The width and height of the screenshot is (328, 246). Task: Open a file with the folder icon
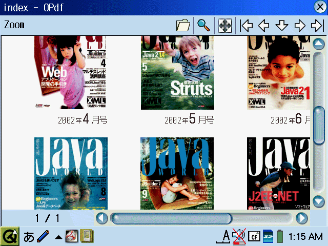pyautogui.click(x=183, y=26)
